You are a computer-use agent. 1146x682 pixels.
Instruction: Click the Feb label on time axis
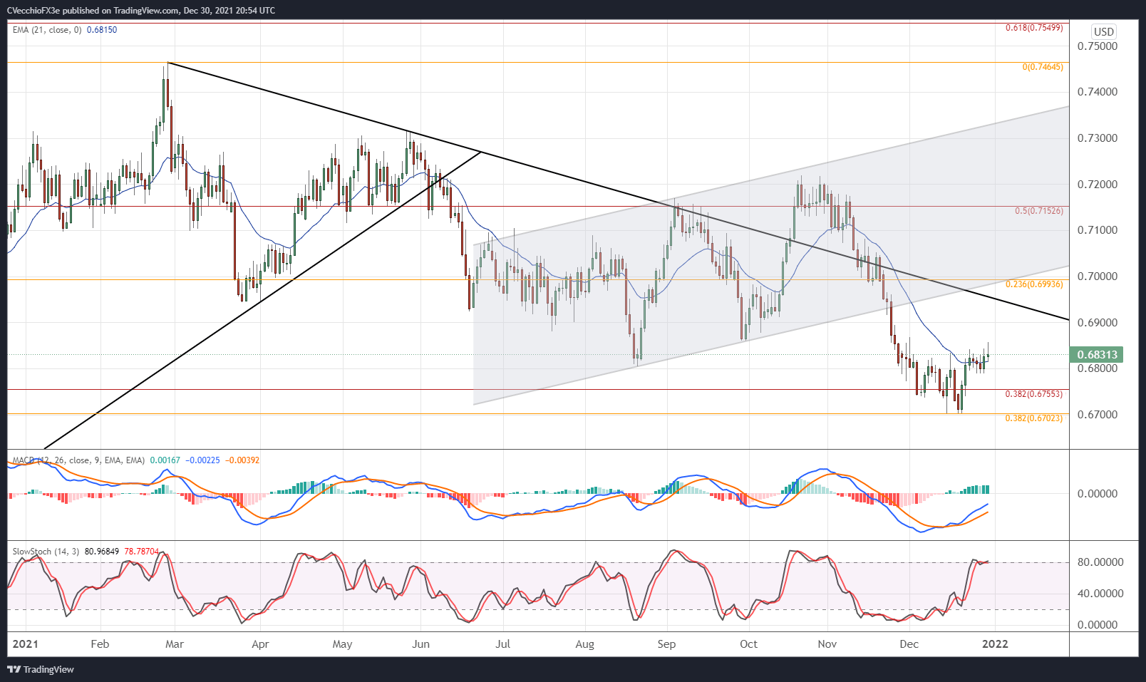pyautogui.click(x=100, y=644)
